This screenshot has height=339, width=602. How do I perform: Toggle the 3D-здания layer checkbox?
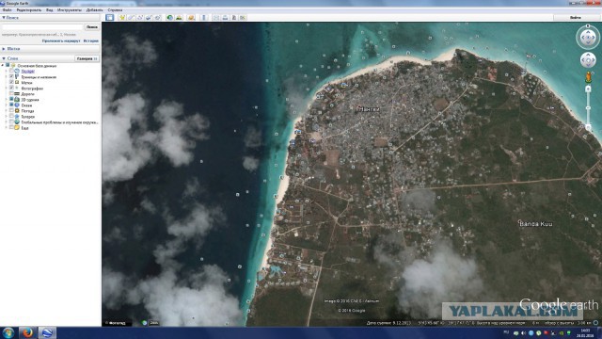[x=11, y=99]
